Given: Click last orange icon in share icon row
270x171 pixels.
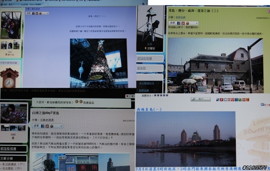Looking at the screenshot, I should pos(248,100).
